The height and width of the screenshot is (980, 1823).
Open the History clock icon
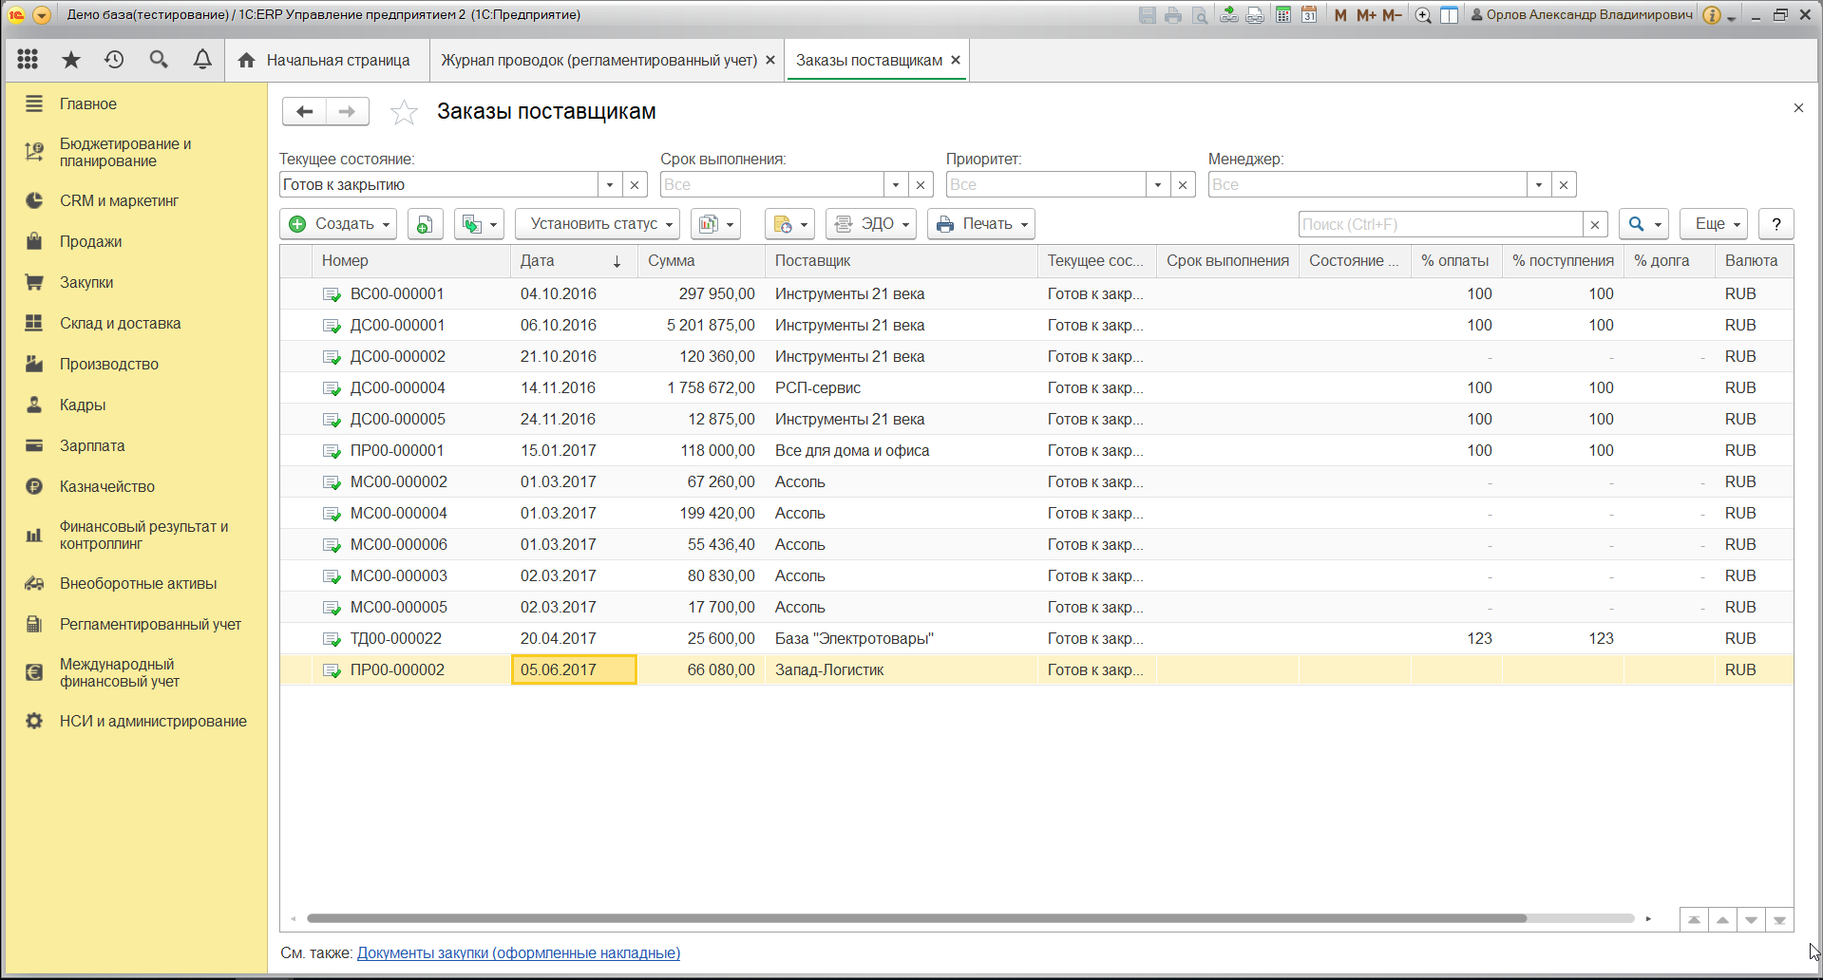114,60
